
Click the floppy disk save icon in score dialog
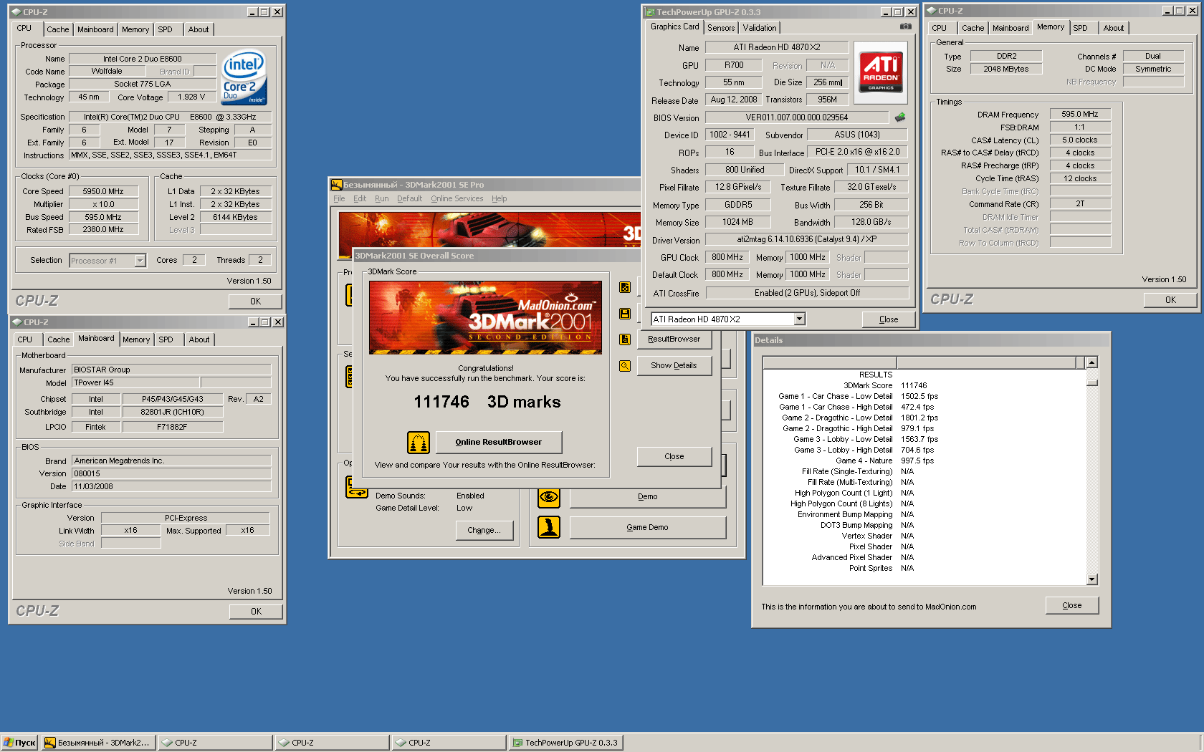625,314
